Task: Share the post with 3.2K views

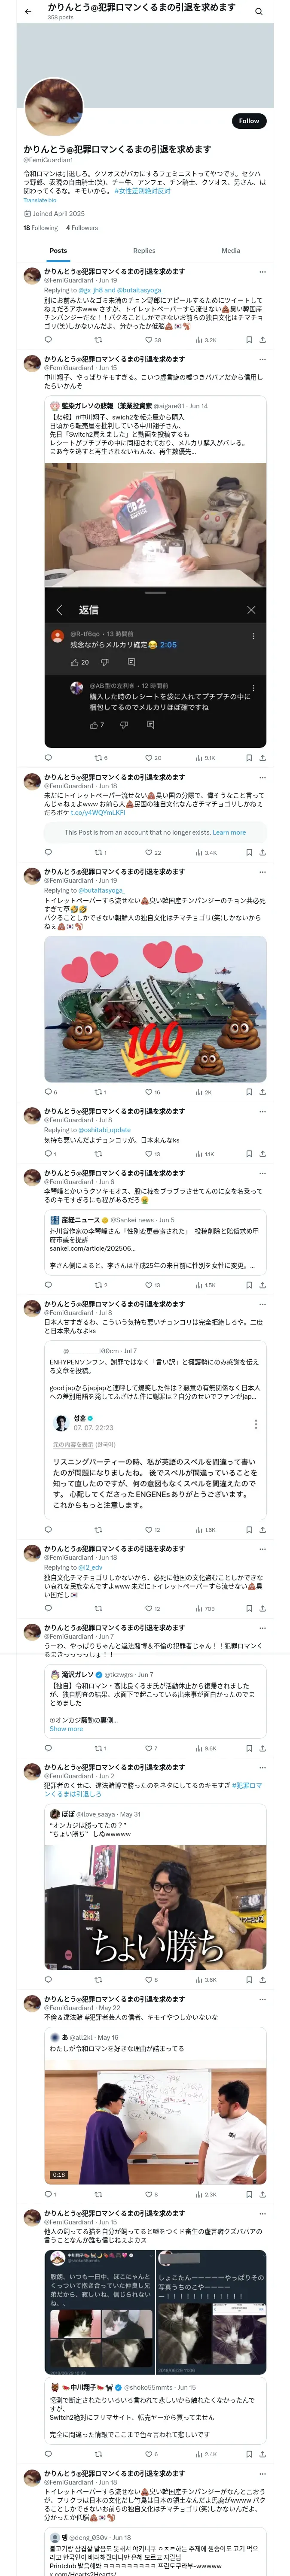Action: point(262,340)
